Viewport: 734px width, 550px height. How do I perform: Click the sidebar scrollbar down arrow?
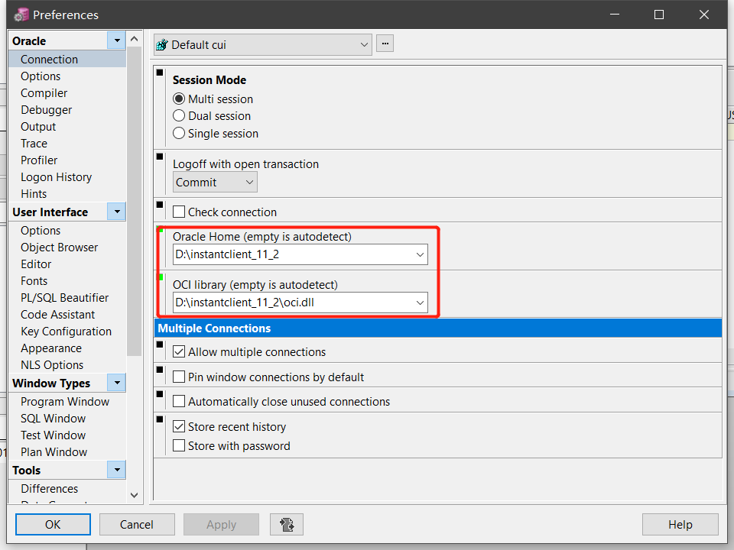(134, 495)
